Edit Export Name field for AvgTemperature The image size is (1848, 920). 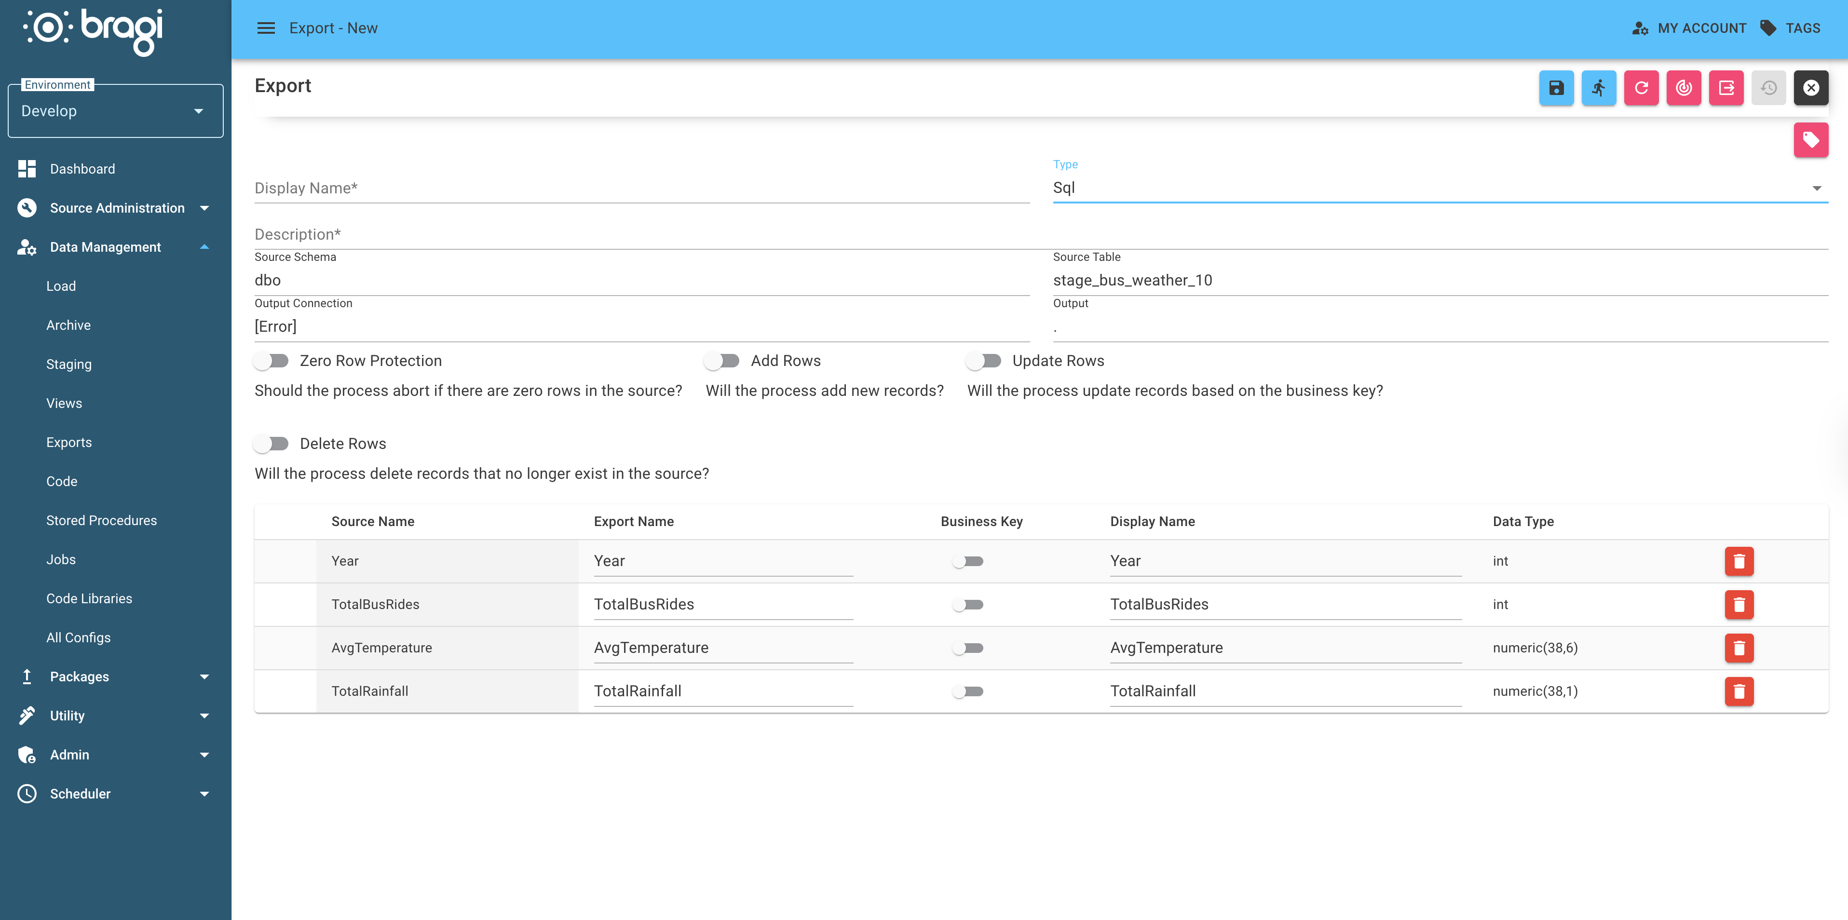(723, 648)
